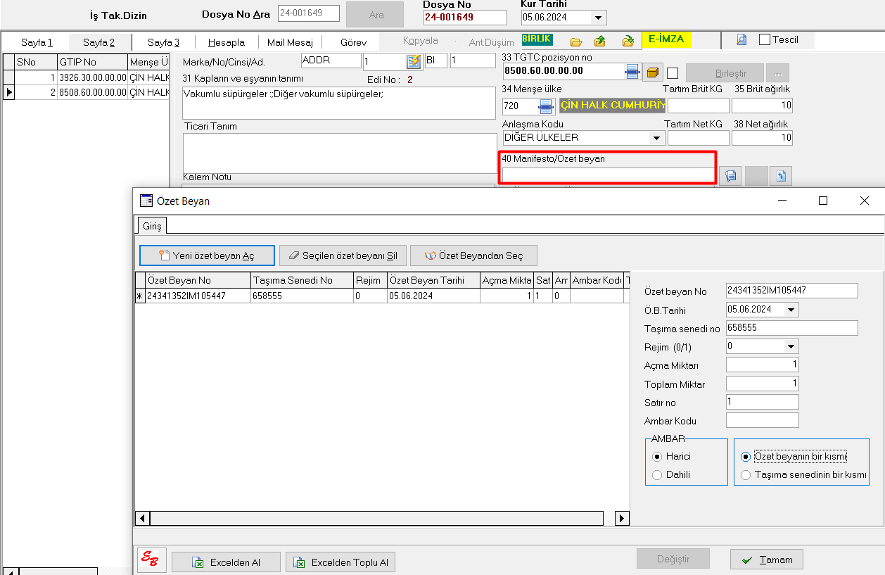This screenshot has height=575, width=885.
Task: Choose Taşıma senedinin bir kısmı
Action: [746, 474]
